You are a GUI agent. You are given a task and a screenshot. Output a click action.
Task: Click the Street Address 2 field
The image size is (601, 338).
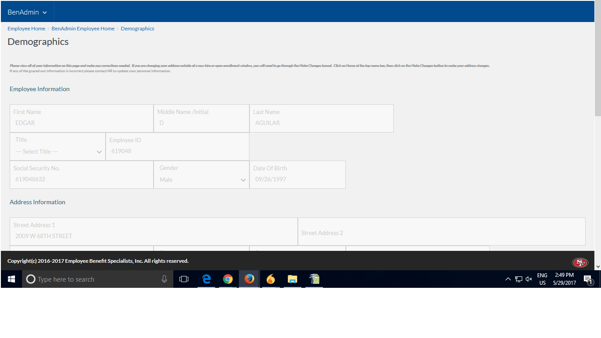441,233
